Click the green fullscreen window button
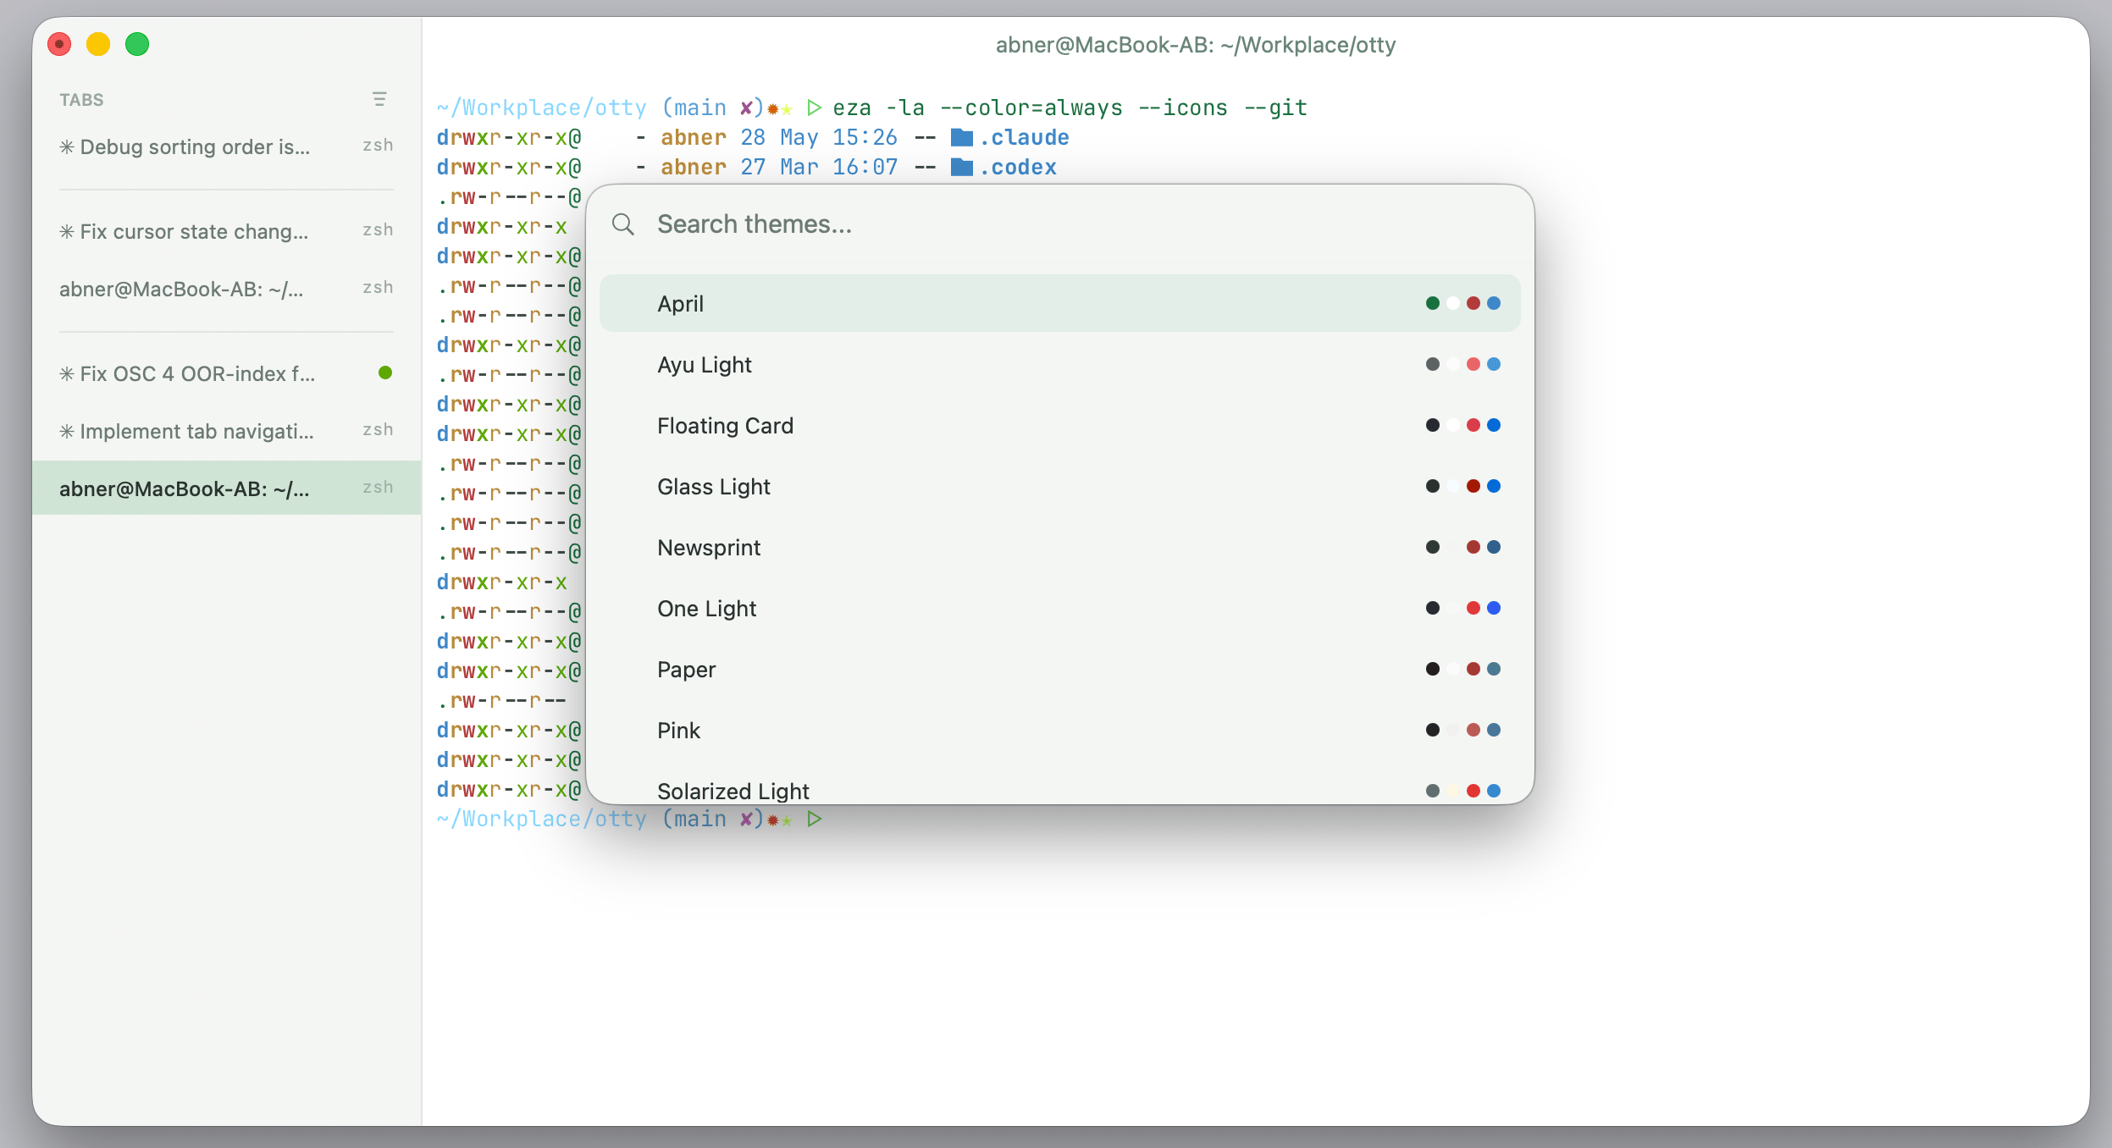Screen dimensions: 2112x1148 point(137,44)
